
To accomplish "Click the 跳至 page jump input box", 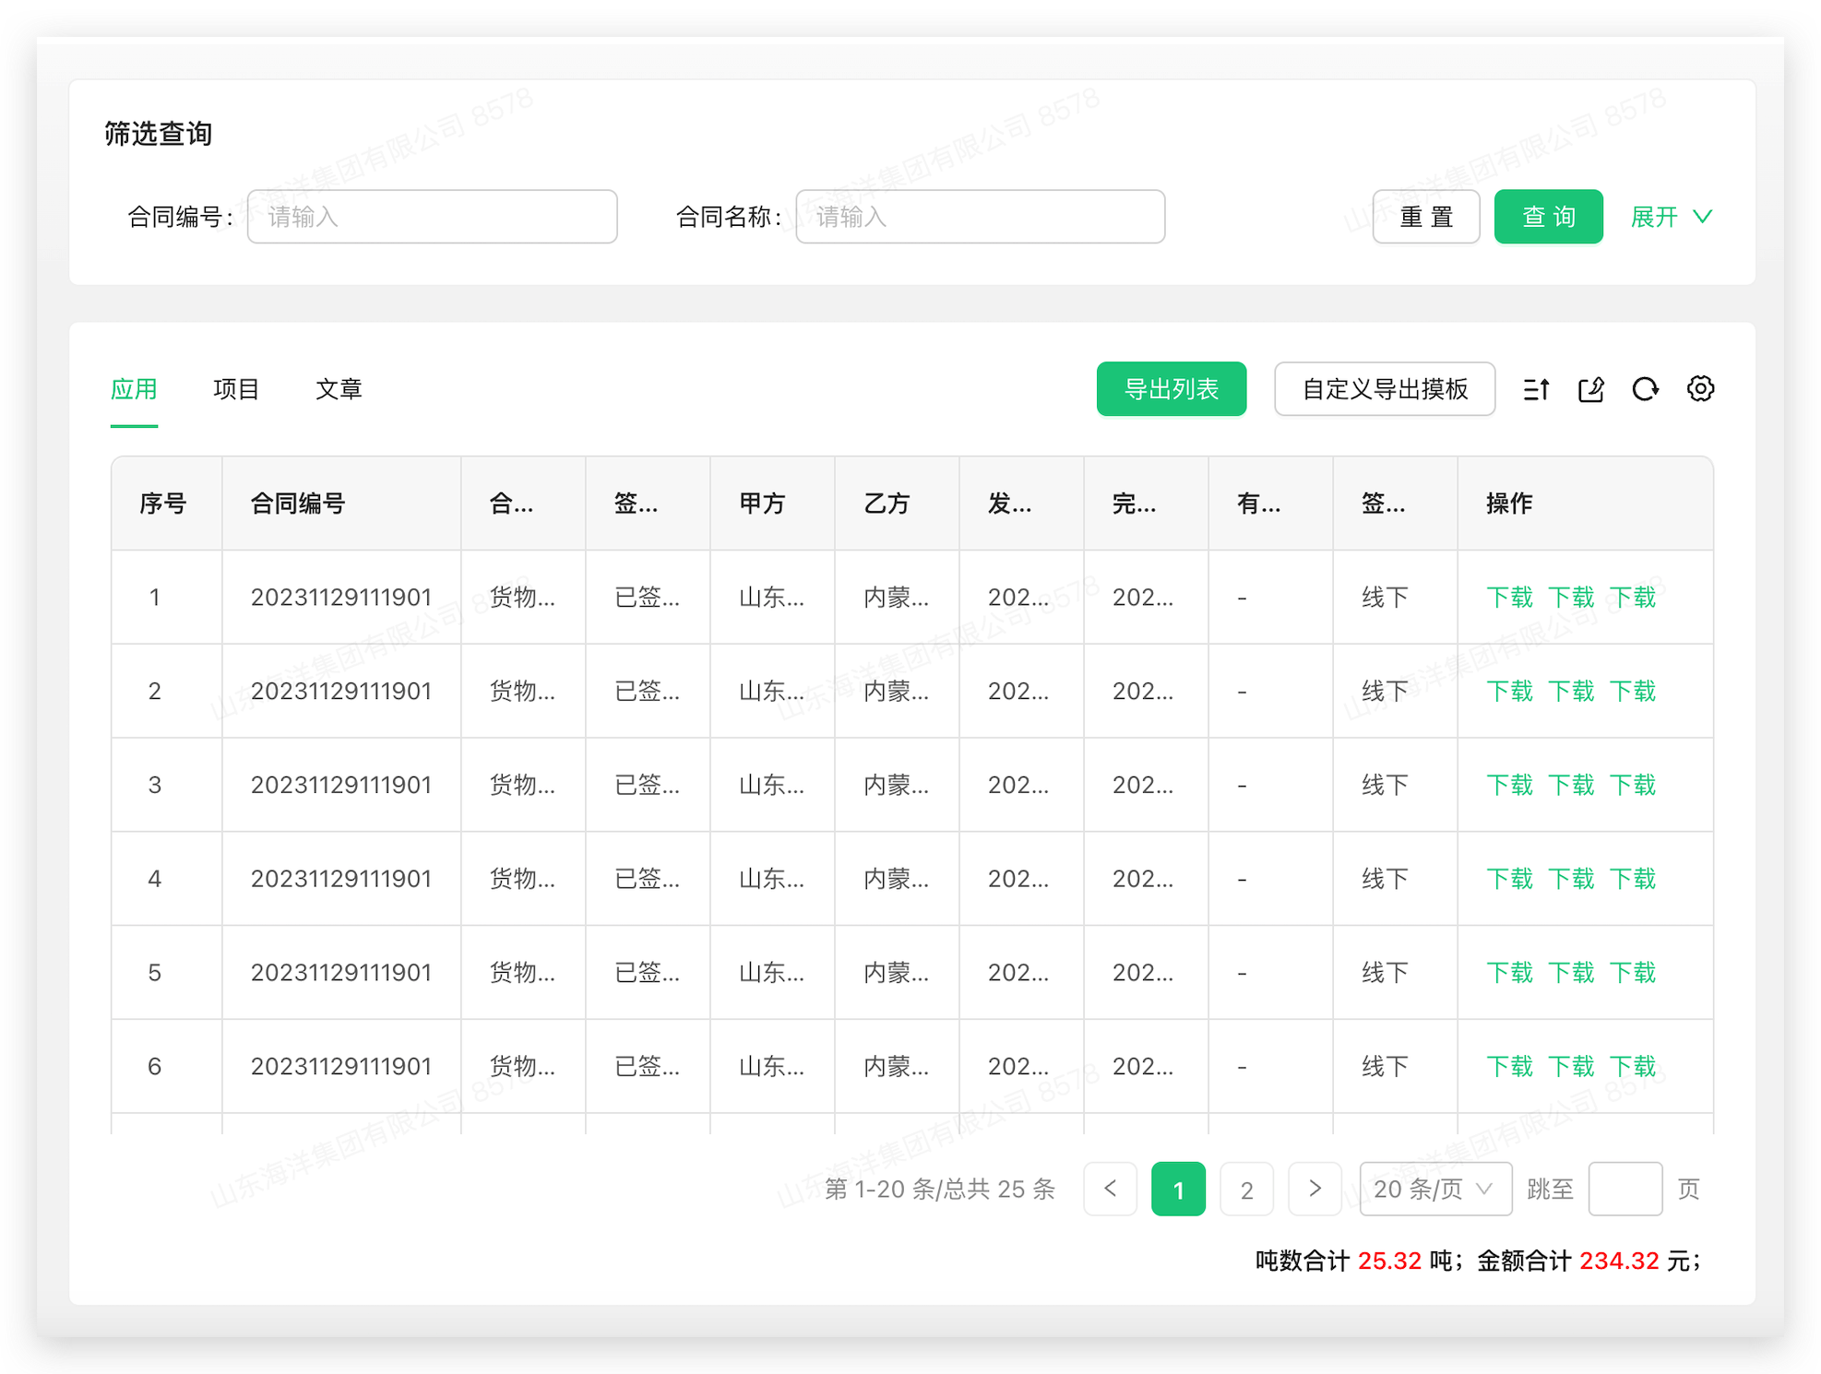I will point(1625,1189).
